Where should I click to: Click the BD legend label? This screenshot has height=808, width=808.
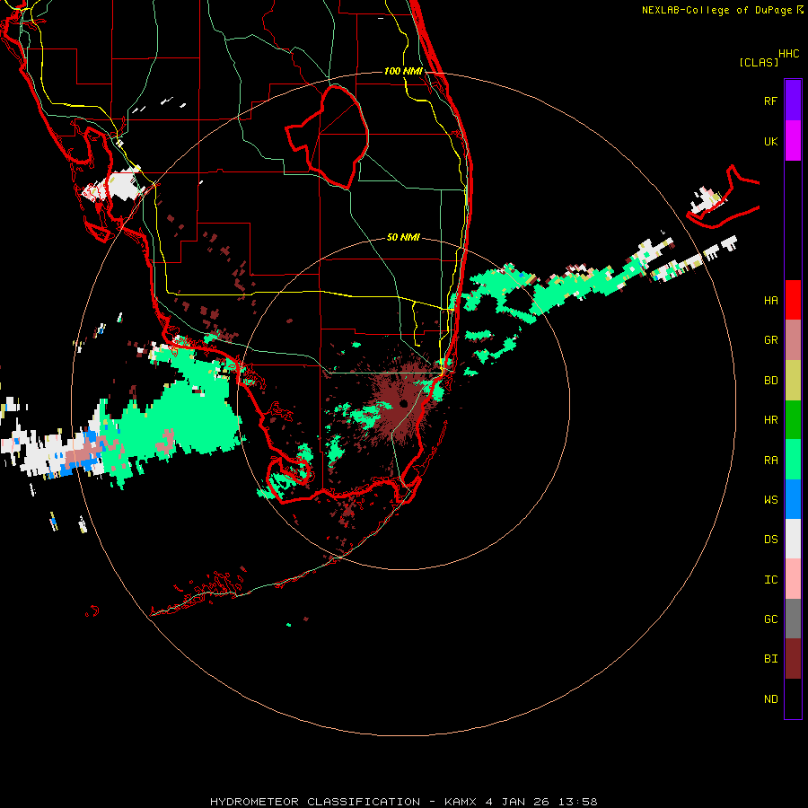(770, 381)
